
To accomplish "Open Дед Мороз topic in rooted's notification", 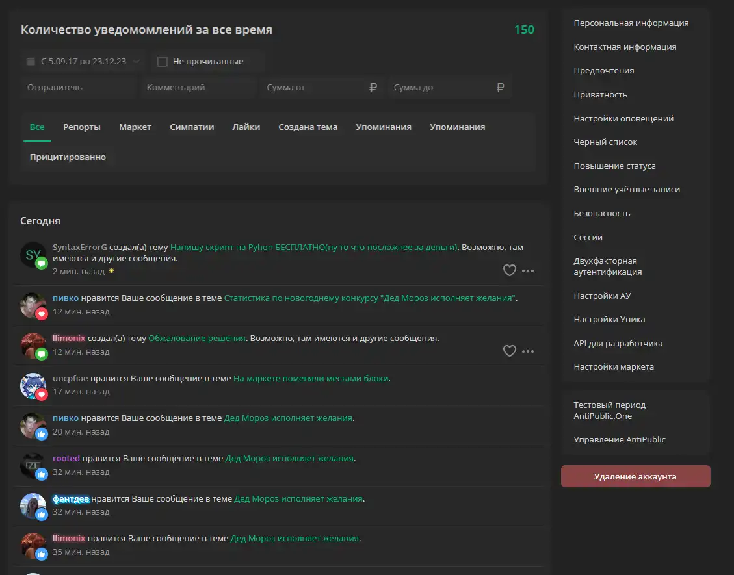I will 289,458.
